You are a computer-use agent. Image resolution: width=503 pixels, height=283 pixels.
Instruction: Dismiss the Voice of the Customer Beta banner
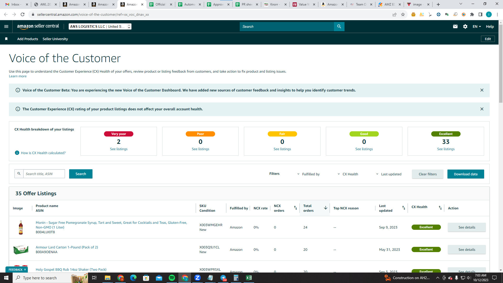[x=482, y=90]
